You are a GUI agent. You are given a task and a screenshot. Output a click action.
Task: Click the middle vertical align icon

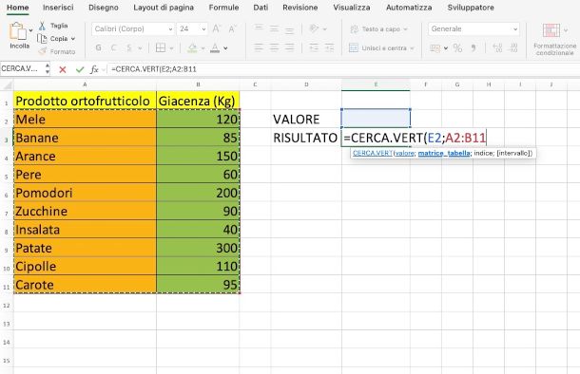(x=274, y=28)
